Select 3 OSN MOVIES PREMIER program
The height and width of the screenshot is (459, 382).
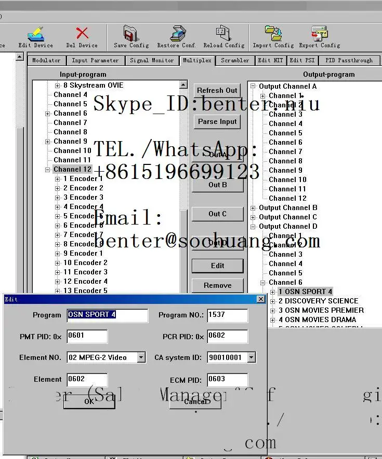321,310
